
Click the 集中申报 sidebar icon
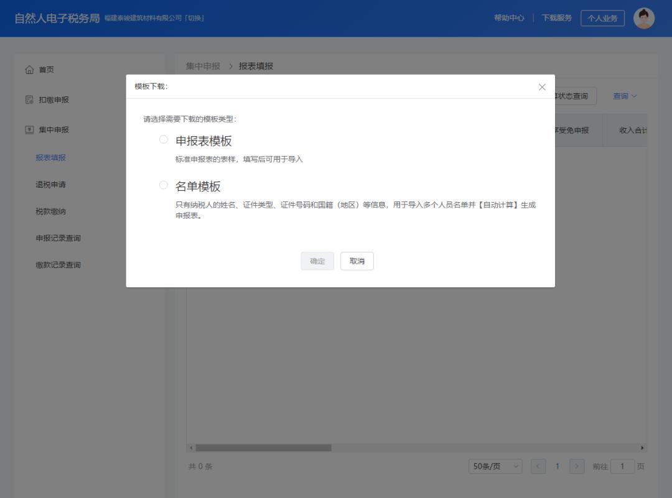(x=29, y=130)
